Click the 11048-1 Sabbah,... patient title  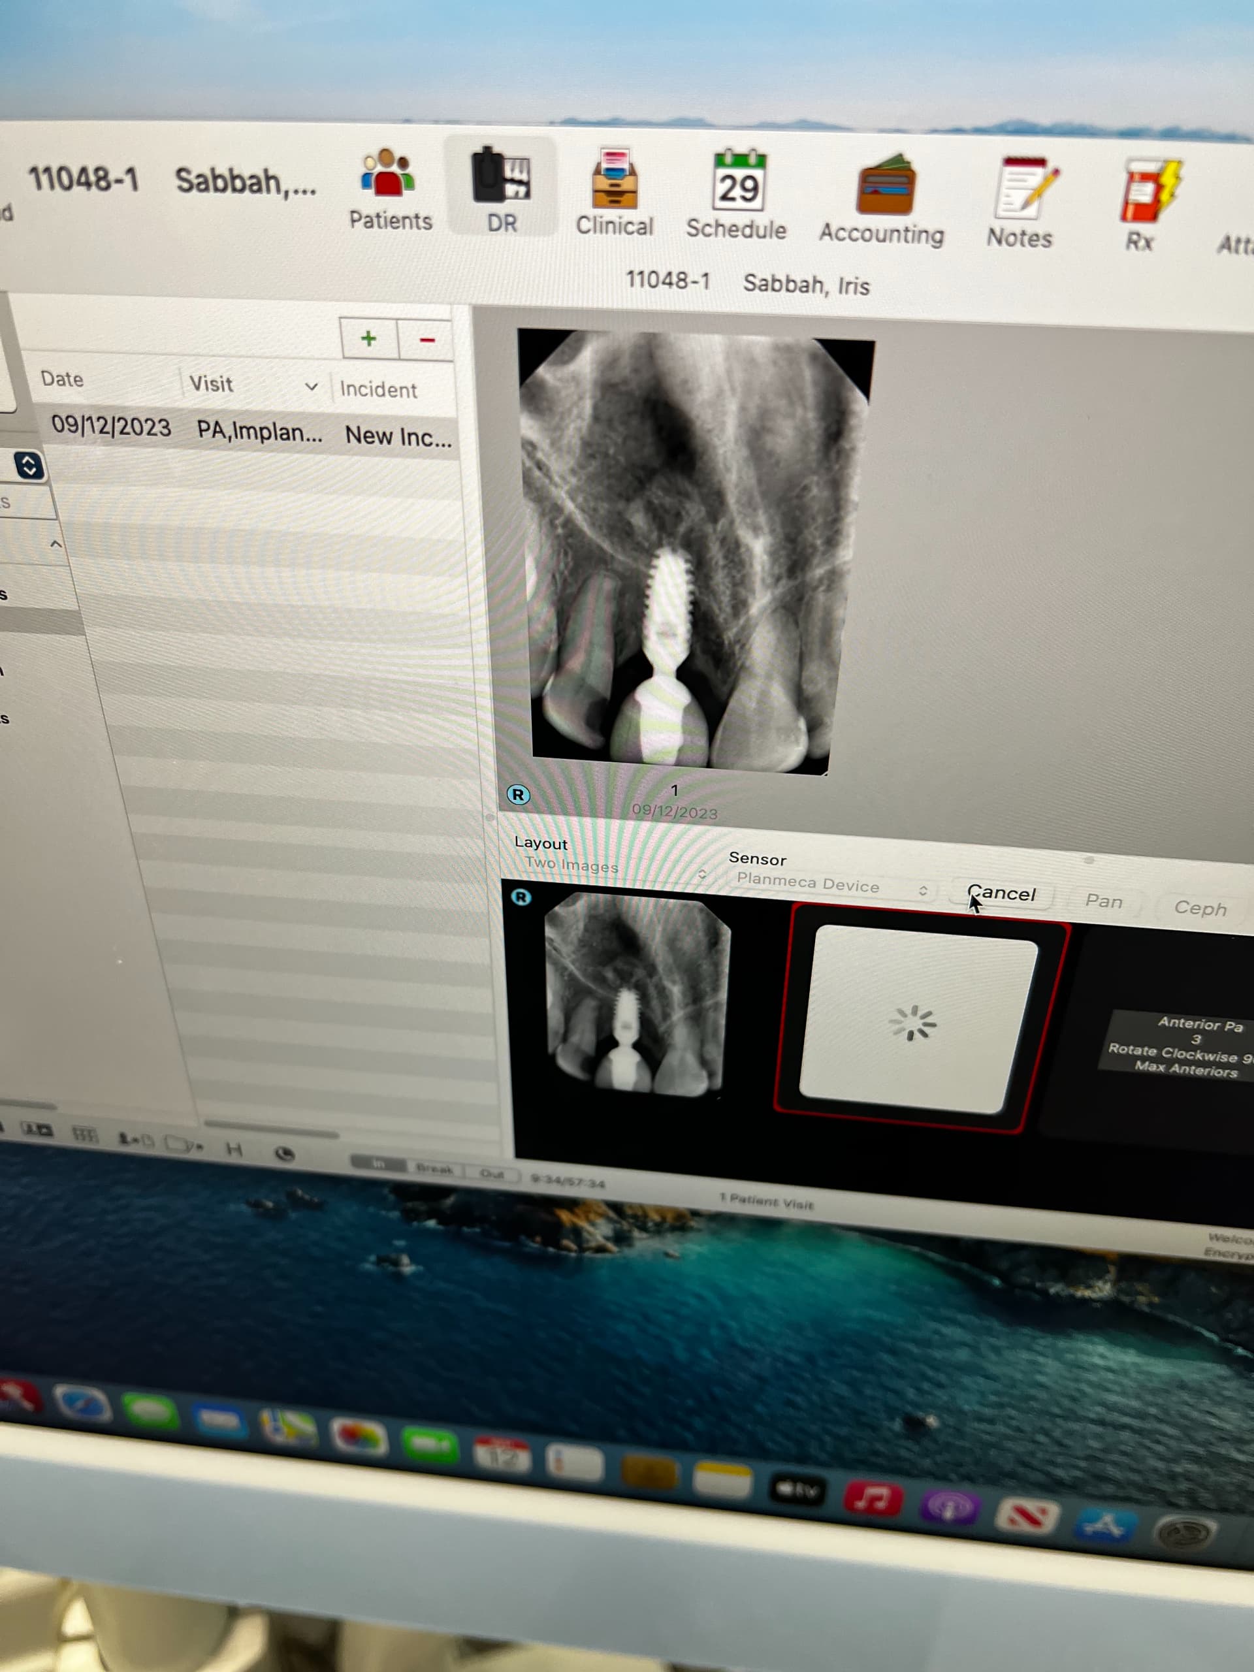(172, 181)
